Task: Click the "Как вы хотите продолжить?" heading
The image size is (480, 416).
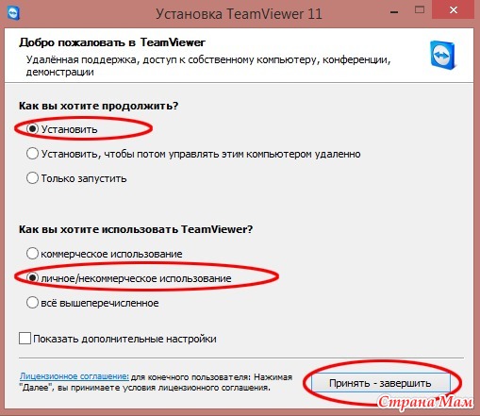Action: 98,106
